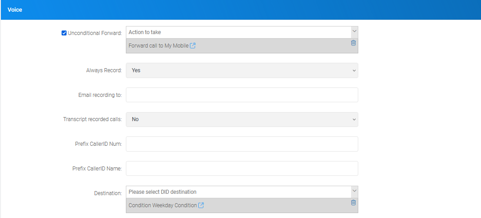The width and height of the screenshot is (481, 218).
Task: Click the Email recording to label
Action: point(100,95)
